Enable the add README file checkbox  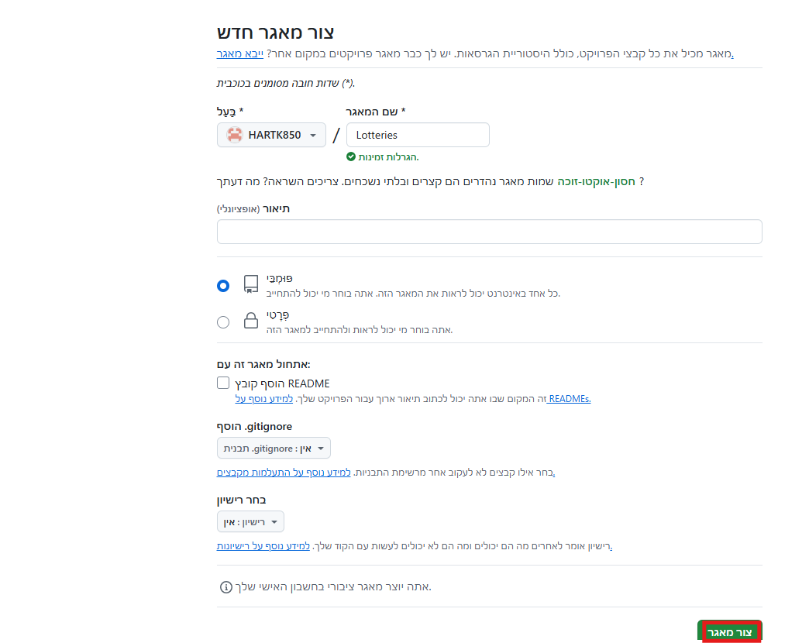[223, 383]
